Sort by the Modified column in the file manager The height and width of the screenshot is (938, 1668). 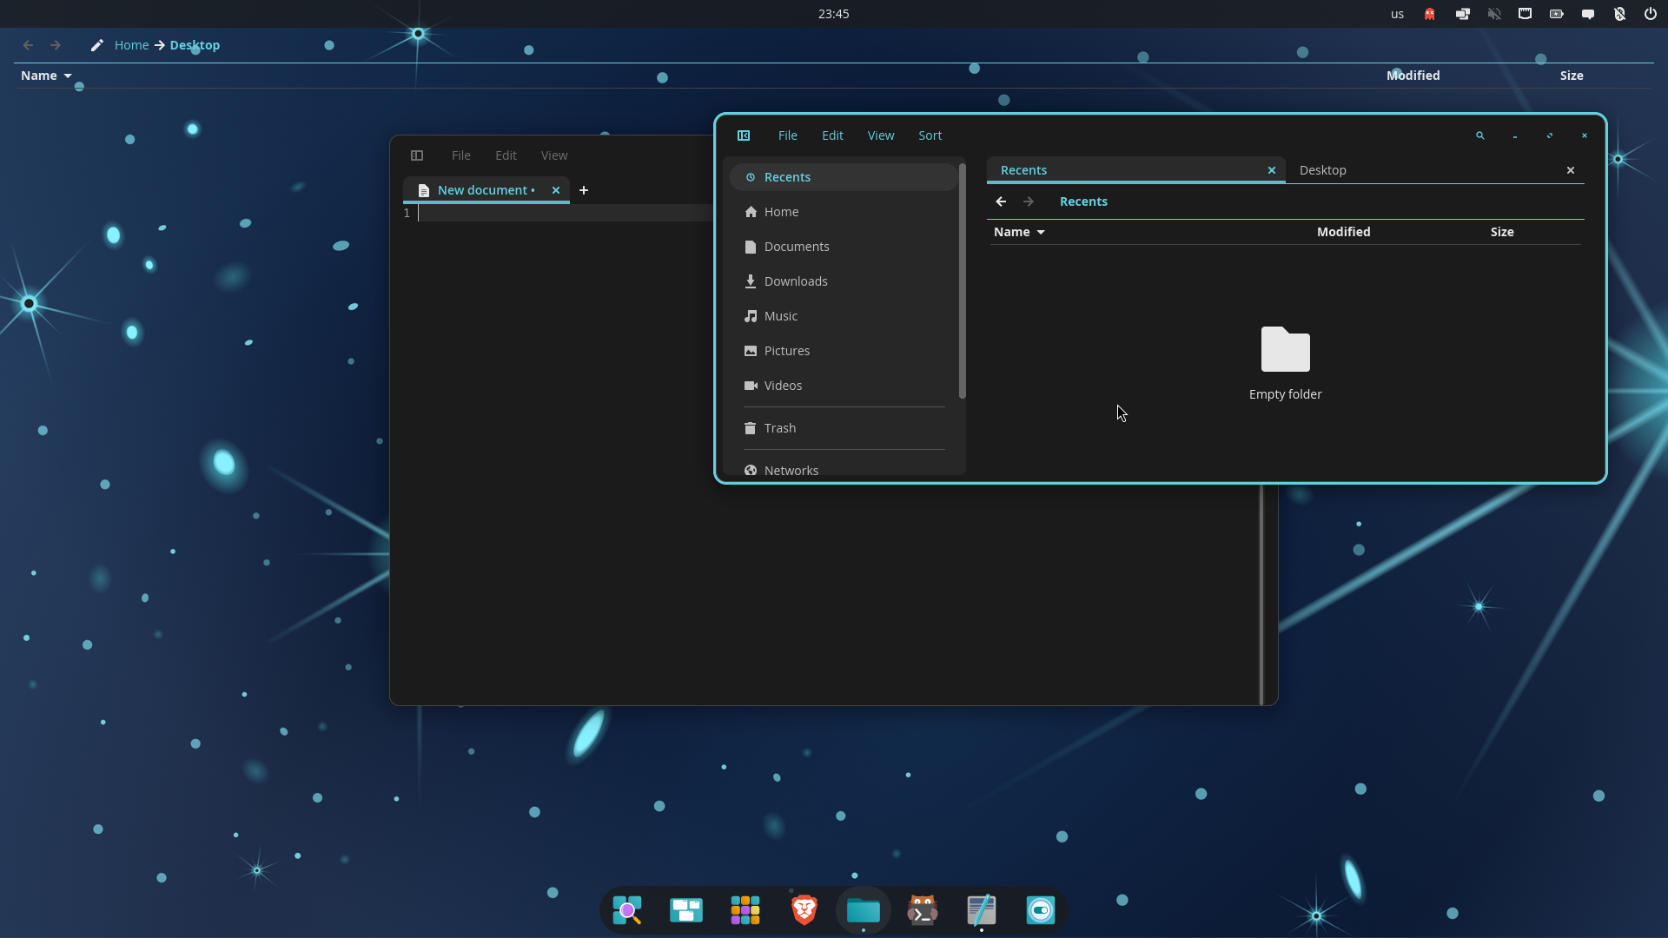(1343, 232)
